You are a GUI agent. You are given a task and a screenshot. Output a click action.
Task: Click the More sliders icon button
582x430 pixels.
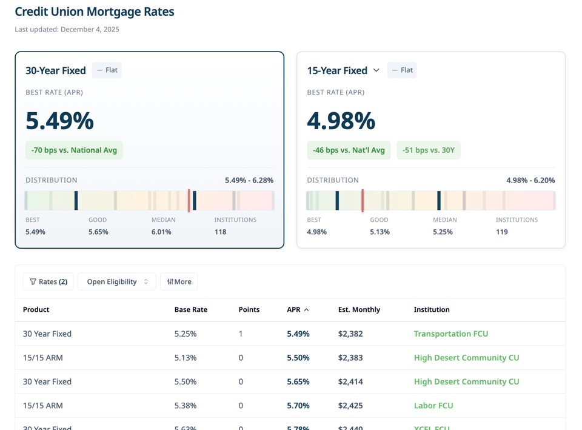(179, 281)
